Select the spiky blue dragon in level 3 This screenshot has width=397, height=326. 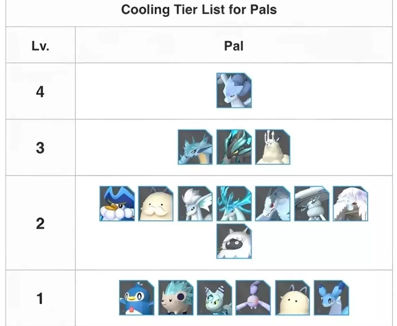(195, 147)
